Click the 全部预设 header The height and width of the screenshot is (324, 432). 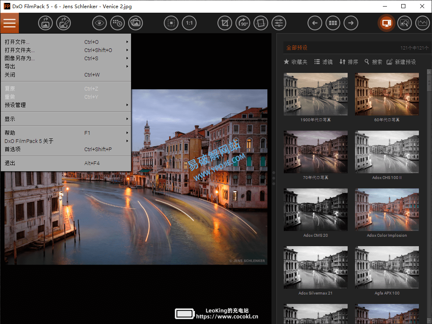tap(297, 48)
